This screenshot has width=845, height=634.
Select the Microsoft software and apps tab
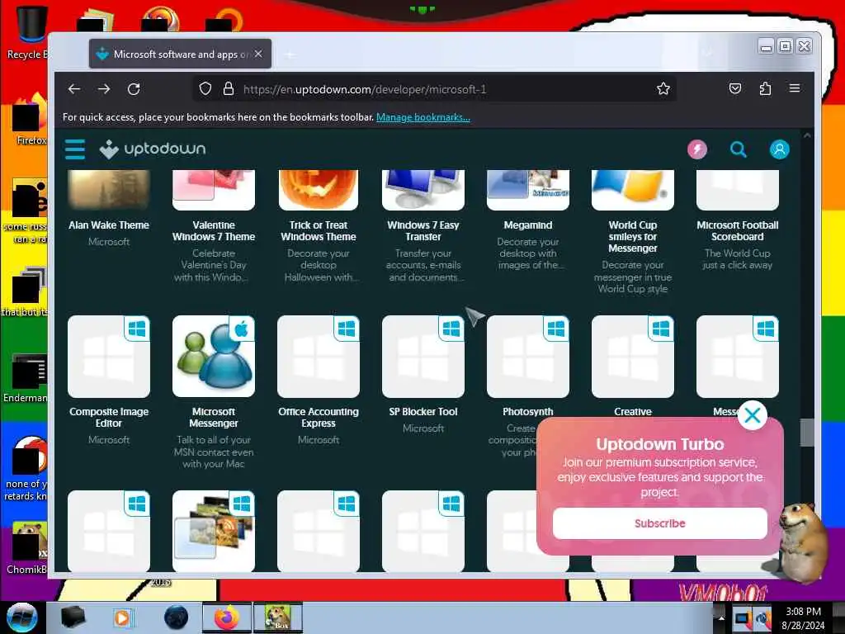180,54
